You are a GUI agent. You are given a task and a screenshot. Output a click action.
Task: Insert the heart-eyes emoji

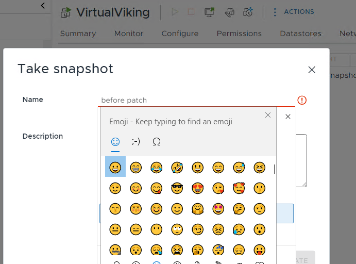pos(198,188)
